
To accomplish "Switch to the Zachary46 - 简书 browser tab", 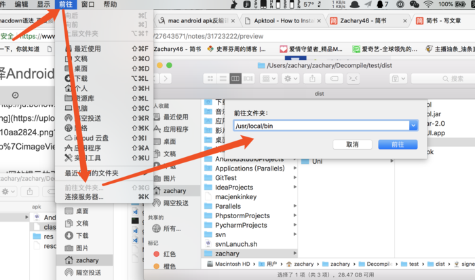I will (368, 20).
